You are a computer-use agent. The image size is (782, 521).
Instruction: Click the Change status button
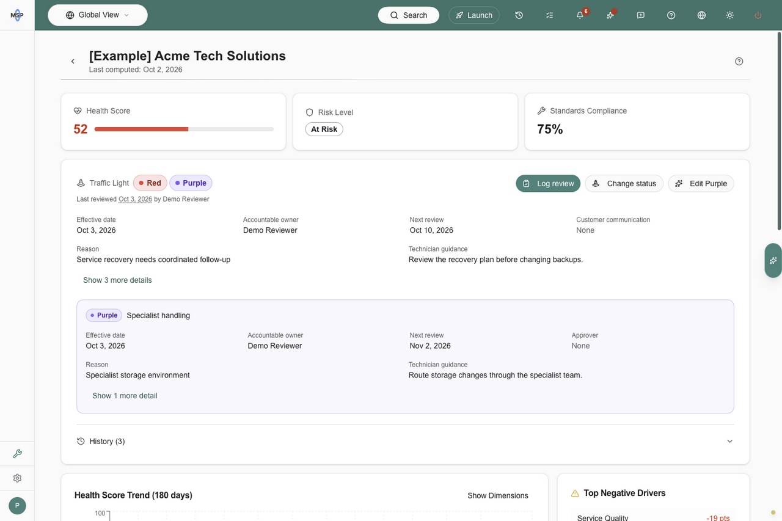pyautogui.click(x=624, y=183)
